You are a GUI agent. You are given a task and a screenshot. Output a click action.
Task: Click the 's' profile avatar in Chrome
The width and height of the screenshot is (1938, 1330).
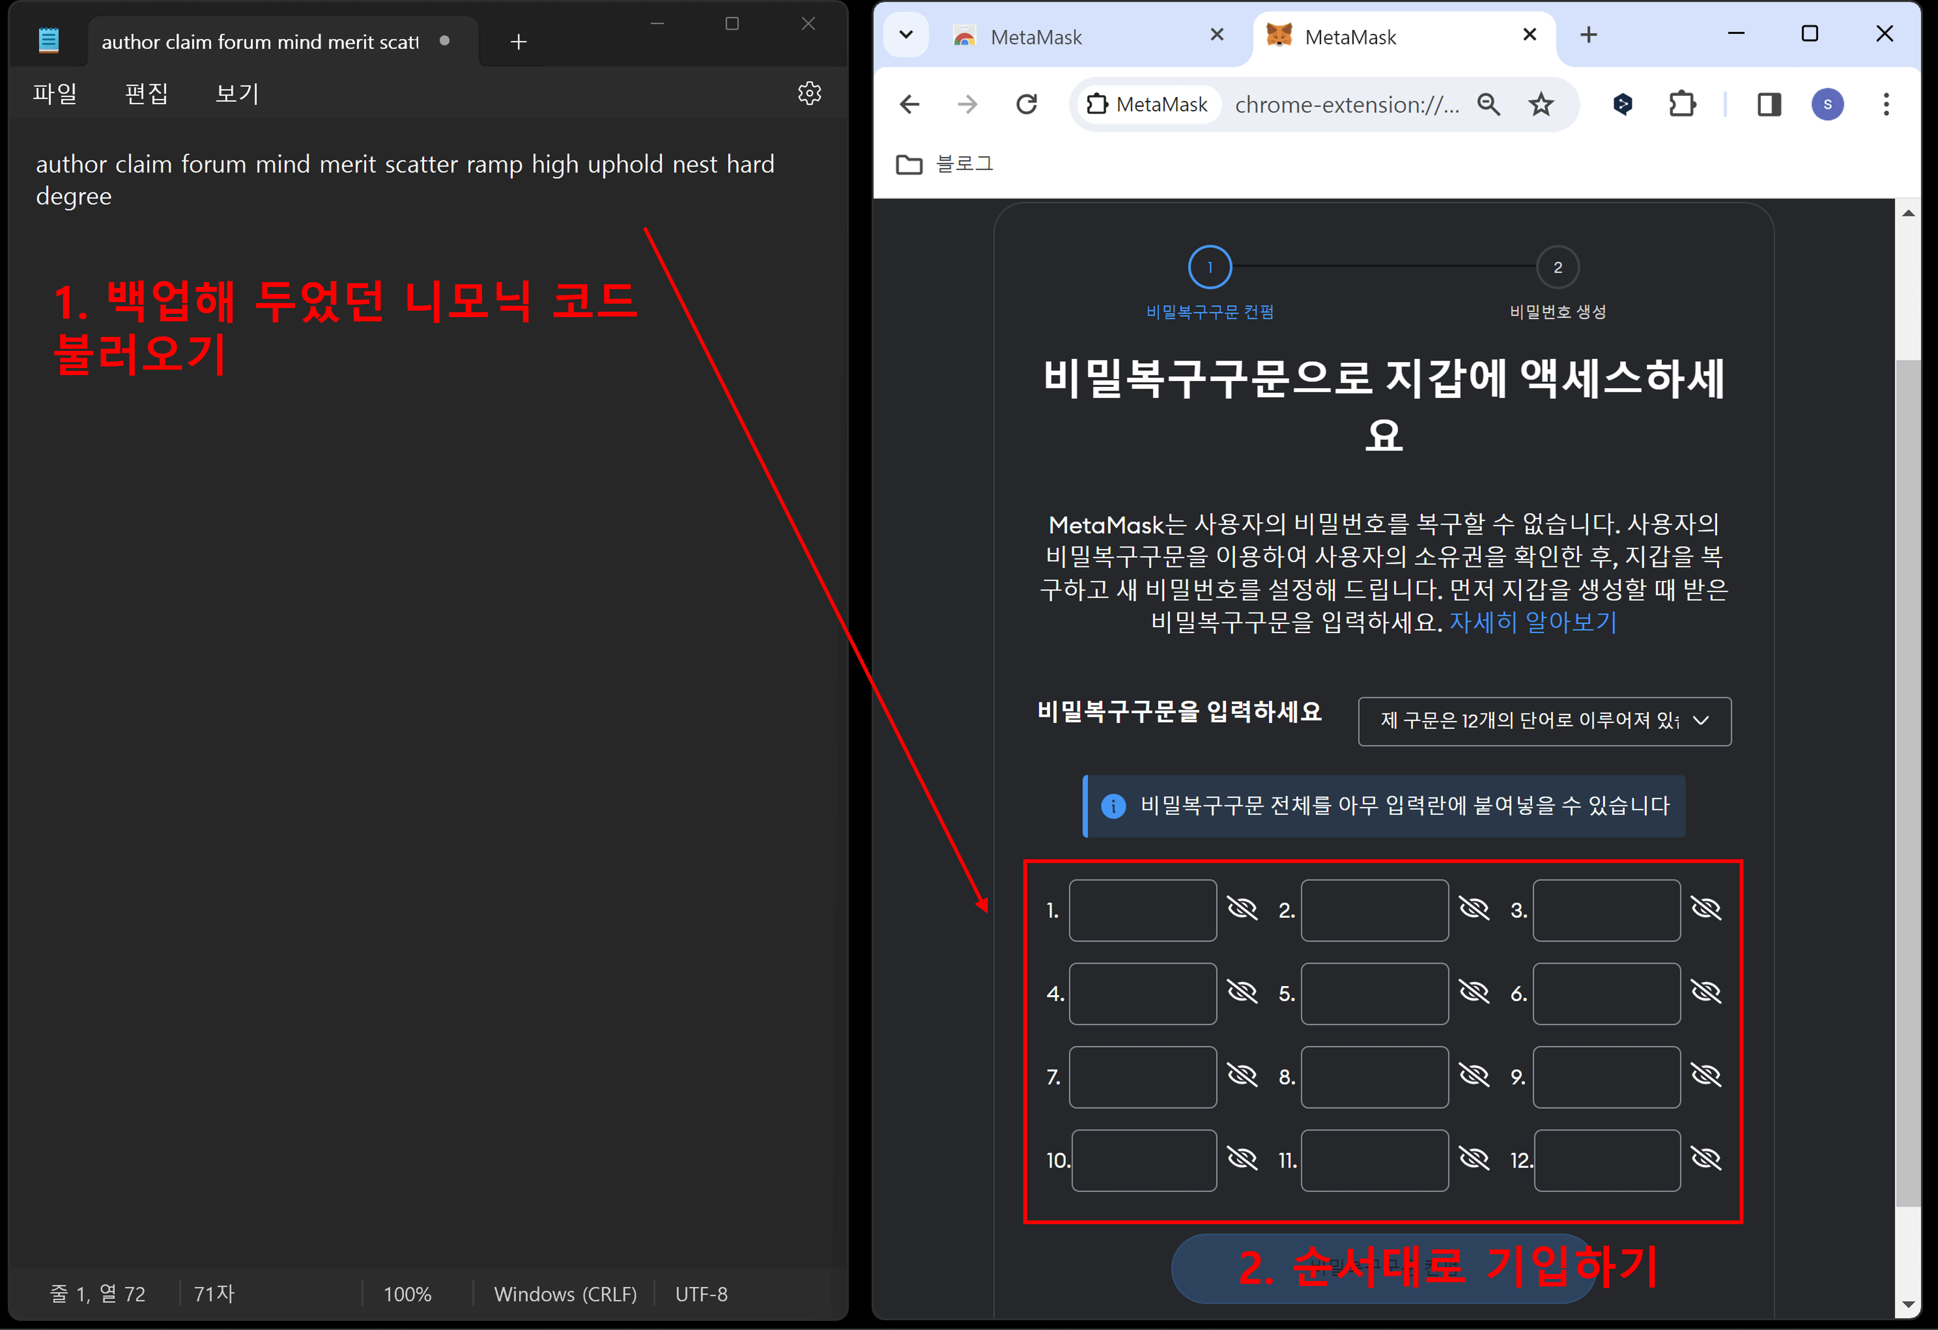coord(1827,104)
